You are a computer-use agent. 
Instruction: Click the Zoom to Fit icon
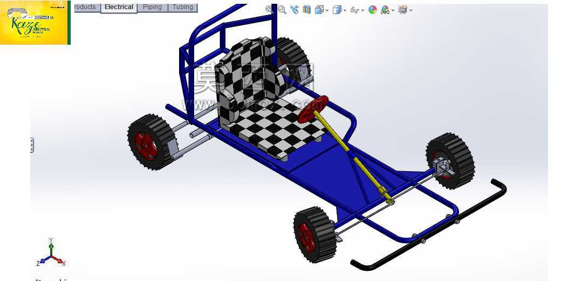pos(270,10)
